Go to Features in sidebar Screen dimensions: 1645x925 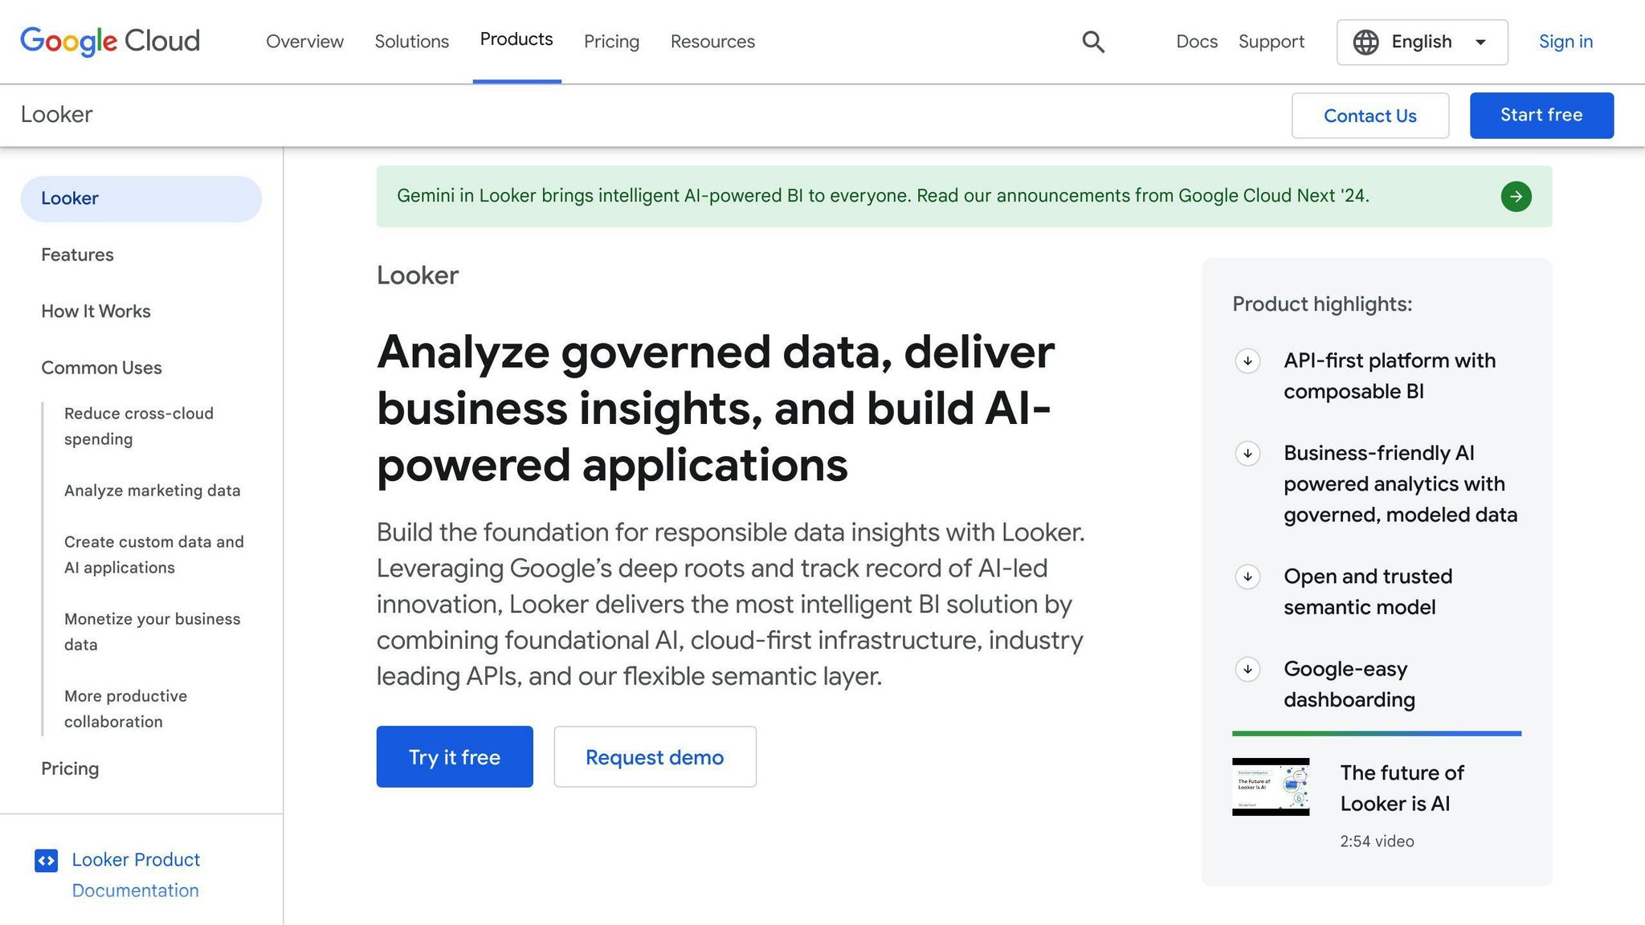77,255
